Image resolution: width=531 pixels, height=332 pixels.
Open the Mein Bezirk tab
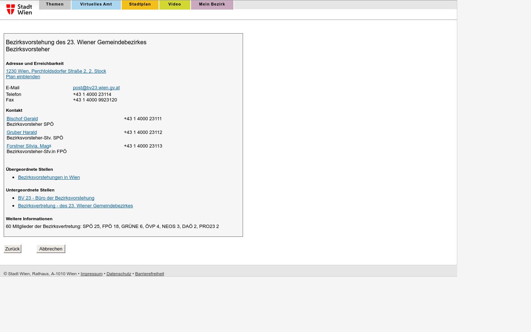tap(212, 4)
